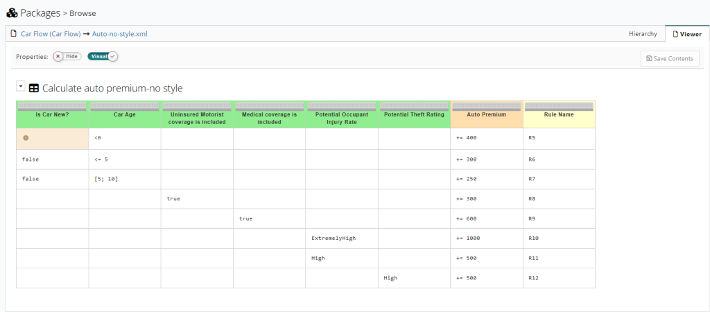Select Potential Theft Rating column header
Viewport: 710px width, 312px height.
point(415,114)
